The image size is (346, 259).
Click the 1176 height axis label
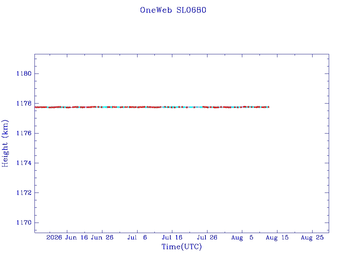(24, 133)
